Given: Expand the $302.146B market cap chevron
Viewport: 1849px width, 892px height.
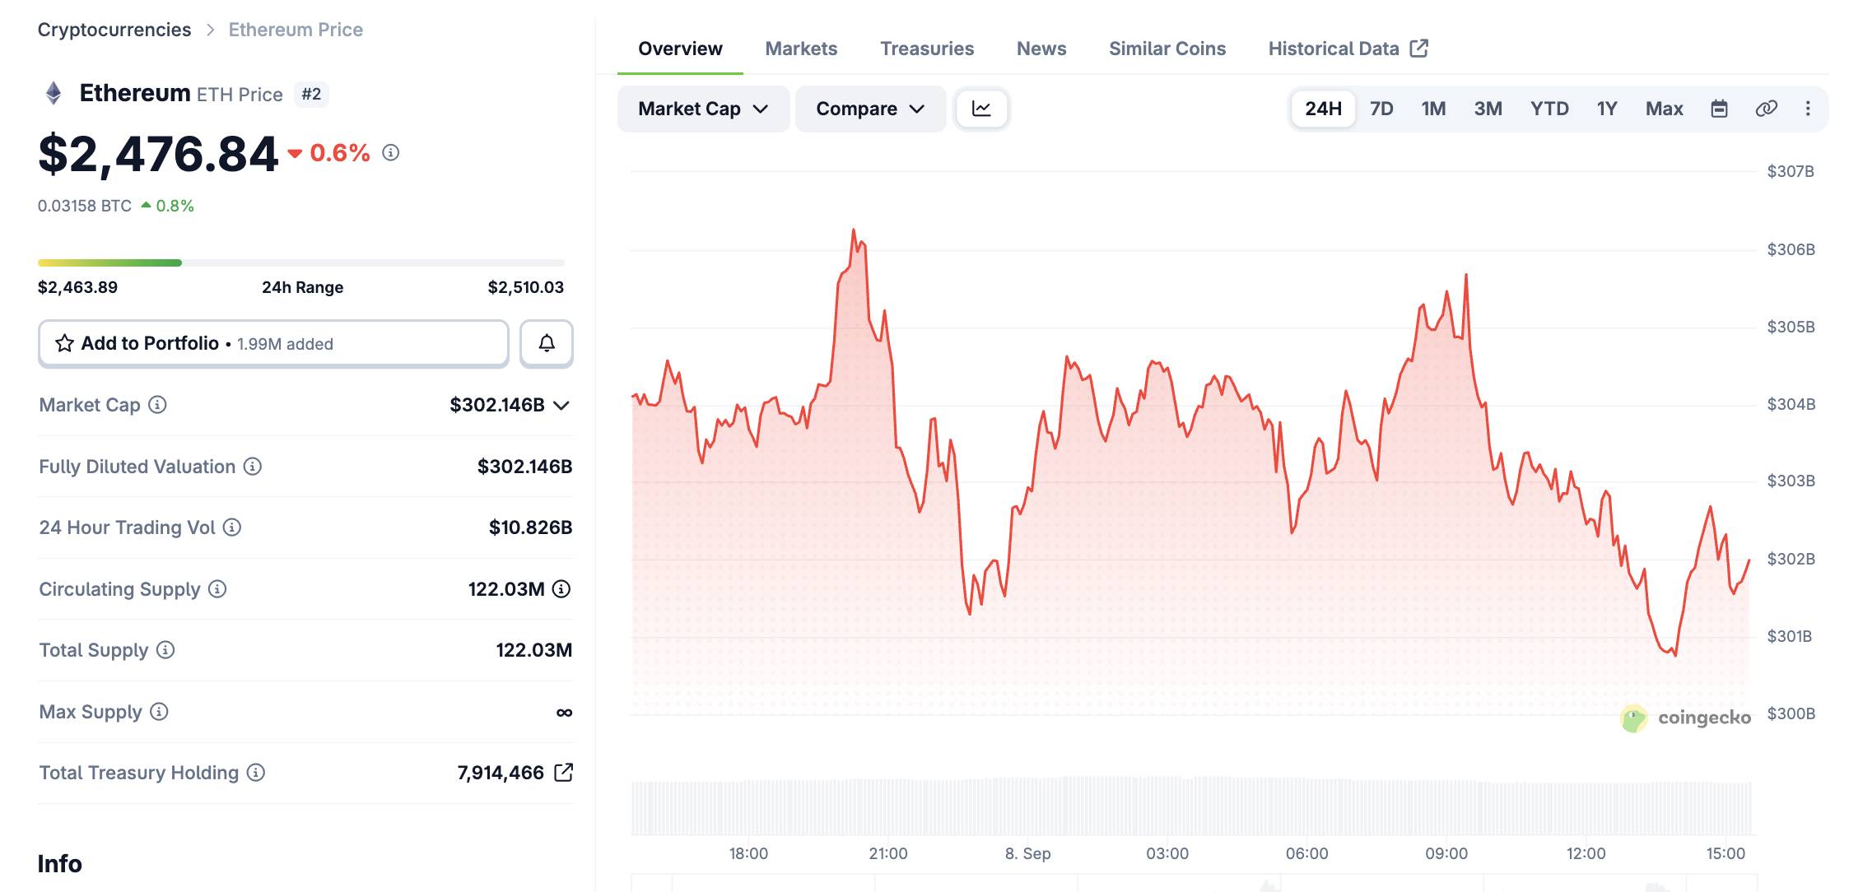Looking at the screenshot, I should coord(561,405).
